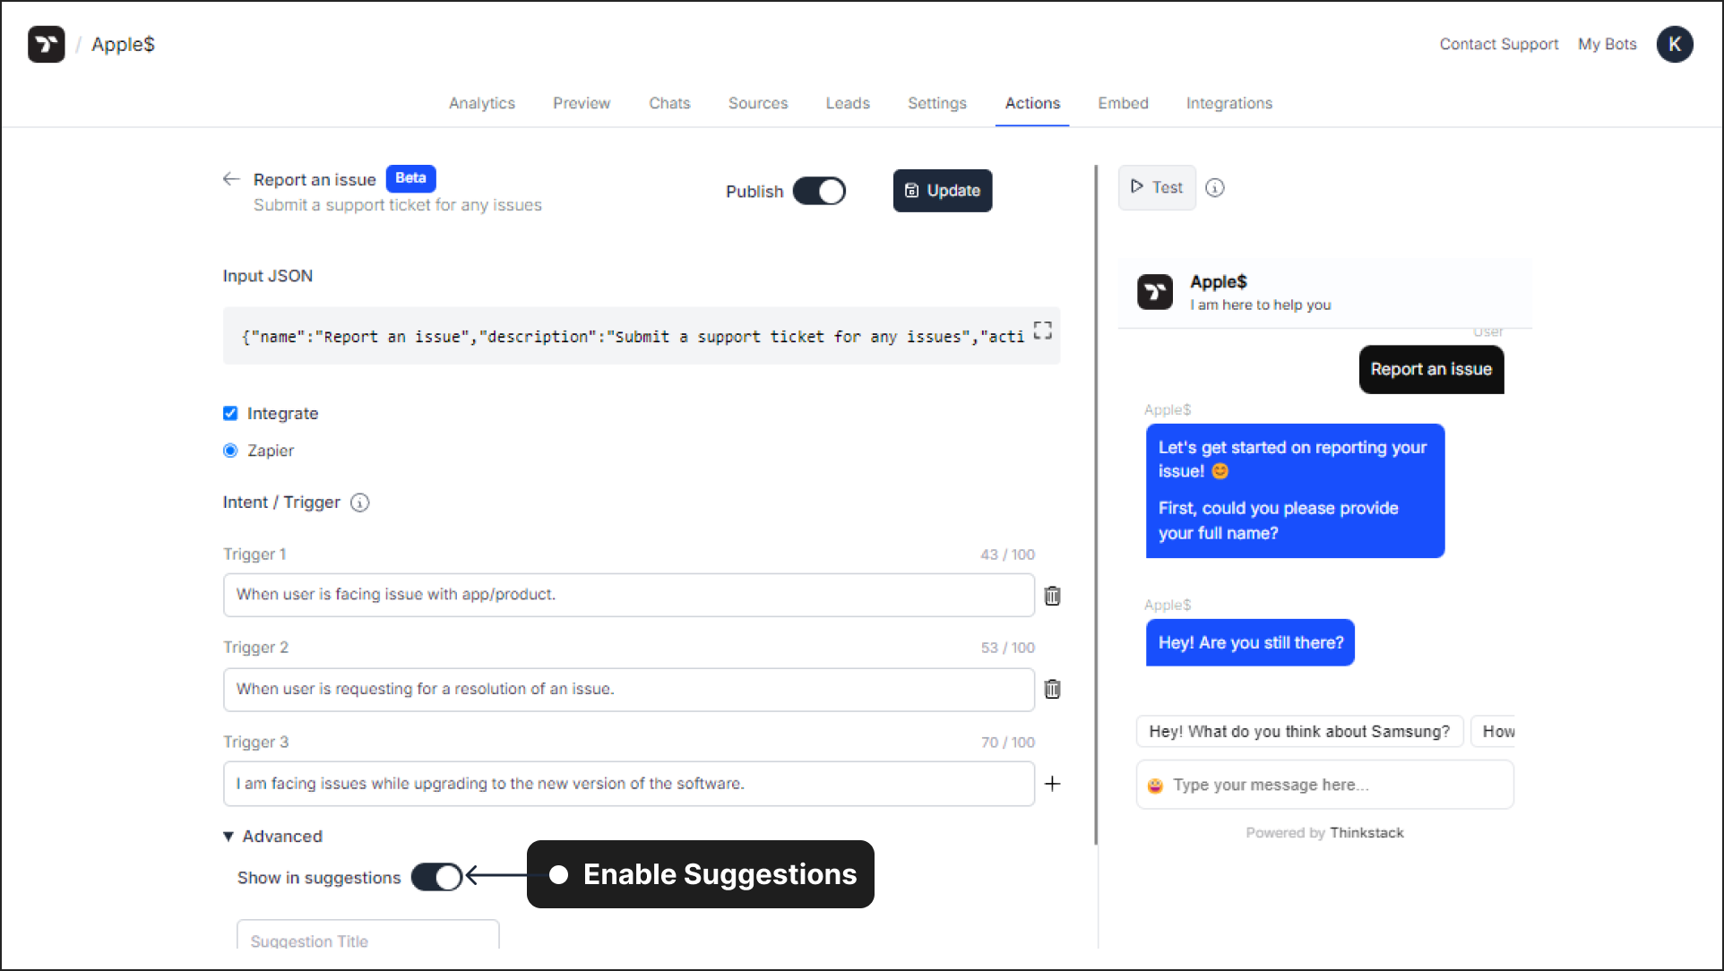Open the Intent / Trigger info icon
Image resolution: width=1724 pixels, height=971 pixels.
(x=360, y=503)
